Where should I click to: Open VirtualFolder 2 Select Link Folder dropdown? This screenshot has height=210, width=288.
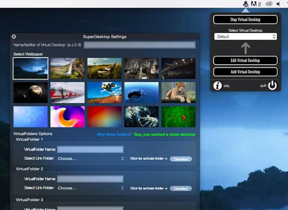tap(91, 188)
